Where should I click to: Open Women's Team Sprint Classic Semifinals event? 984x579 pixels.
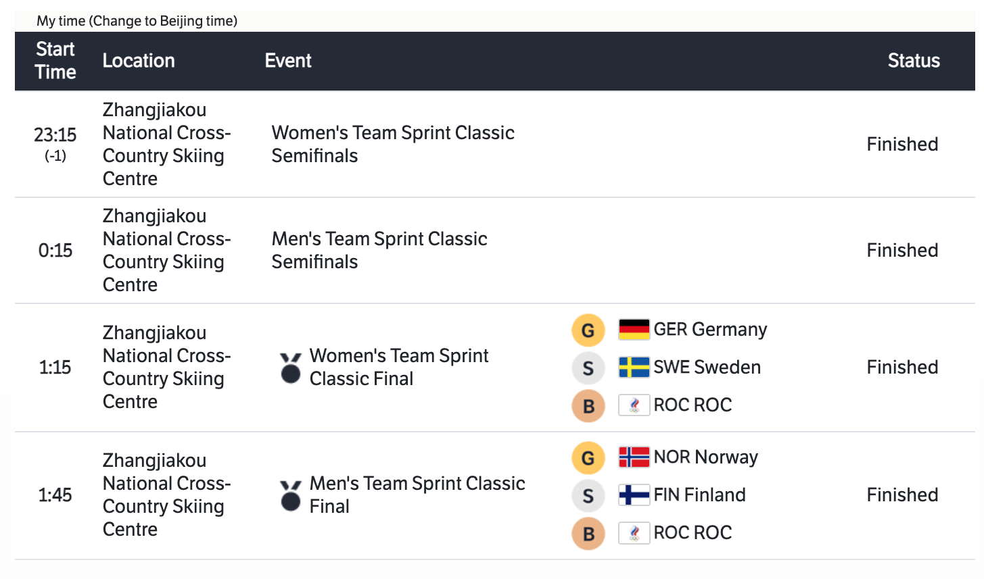pyautogui.click(x=392, y=144)
